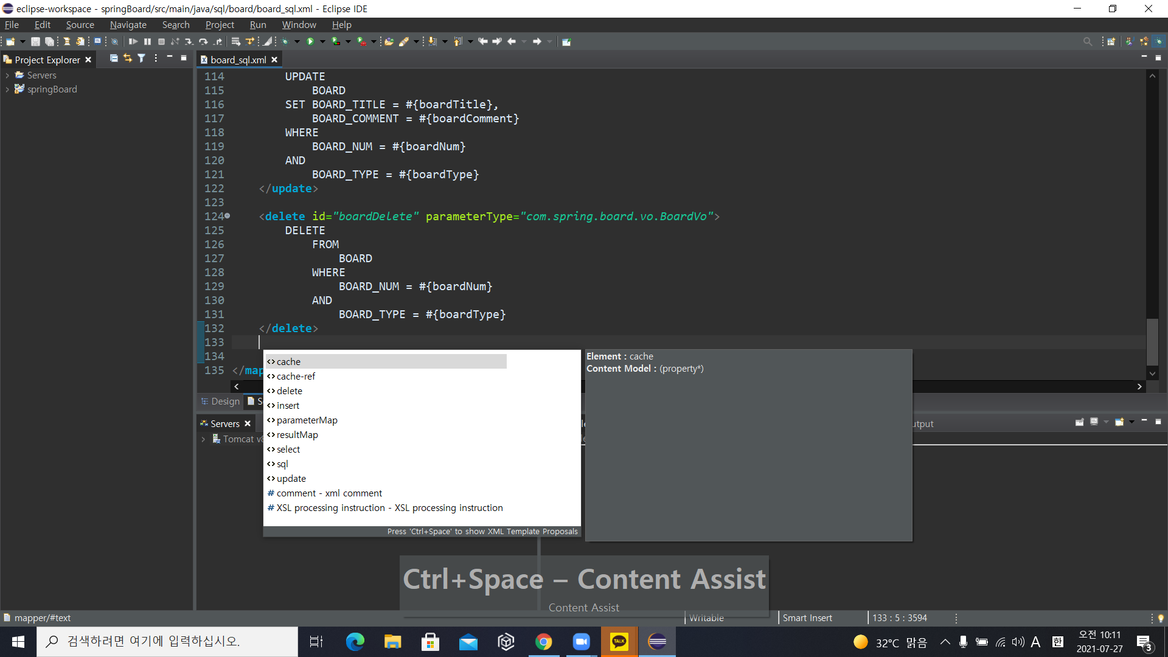Open the Back history dropdown arrow
1168x657 pixels.
524,41
